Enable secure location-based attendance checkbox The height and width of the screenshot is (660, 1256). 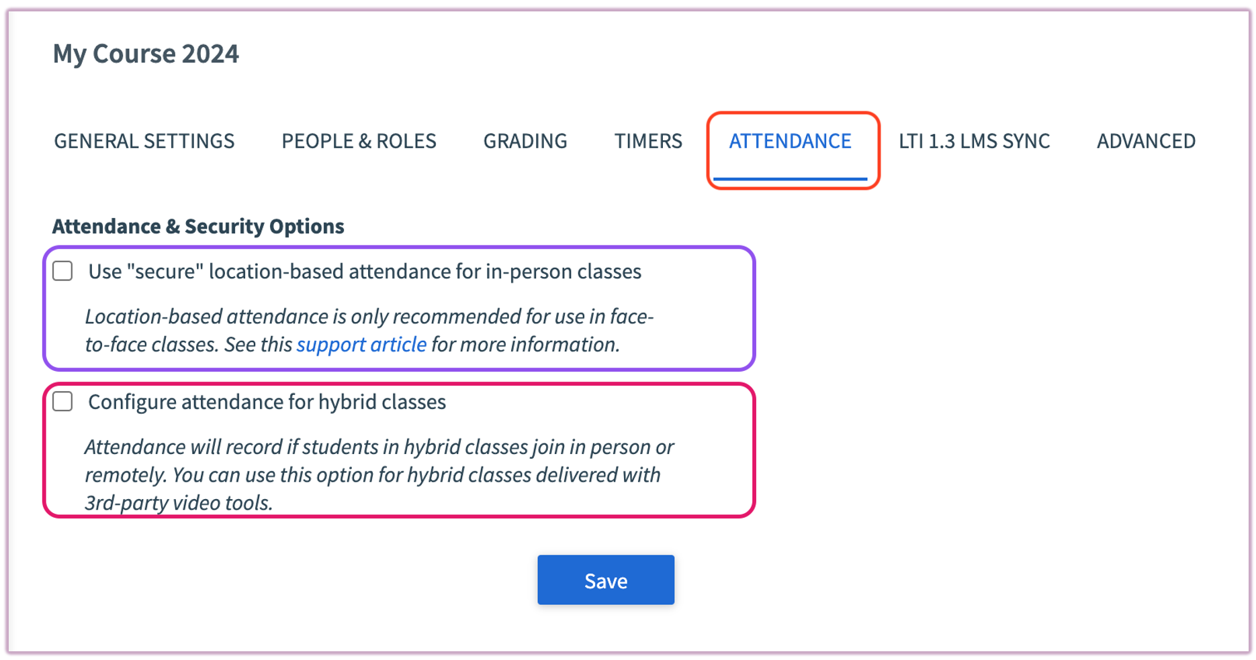point(62,271)
